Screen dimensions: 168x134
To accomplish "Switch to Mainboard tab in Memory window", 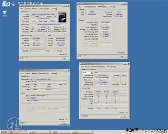I will point(93,7).
